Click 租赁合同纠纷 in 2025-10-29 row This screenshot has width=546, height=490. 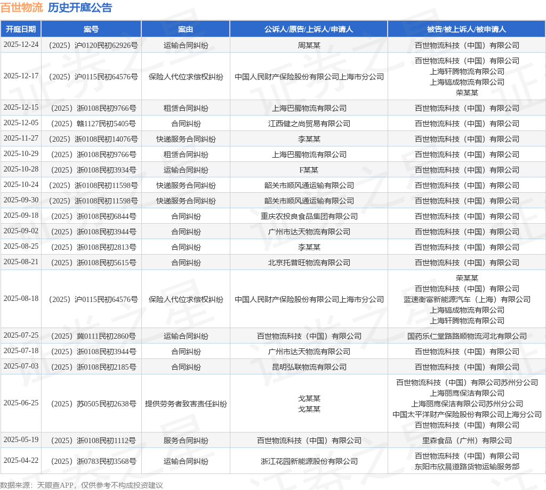tap(186, 155)
